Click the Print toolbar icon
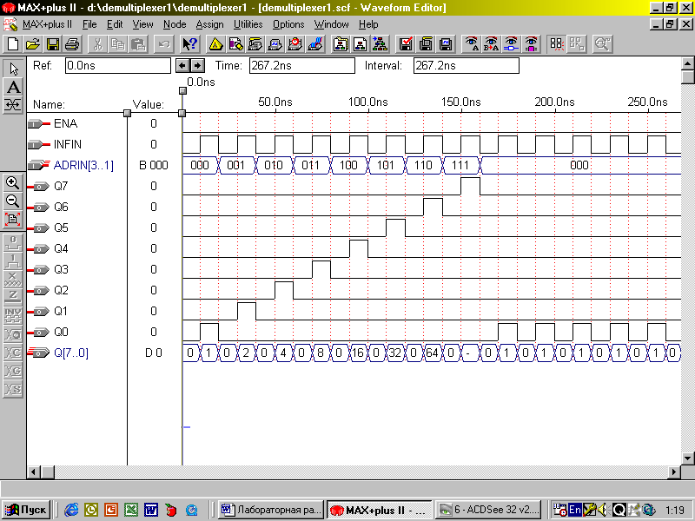This screenshot has width=695, height=521. pos(72,43)
